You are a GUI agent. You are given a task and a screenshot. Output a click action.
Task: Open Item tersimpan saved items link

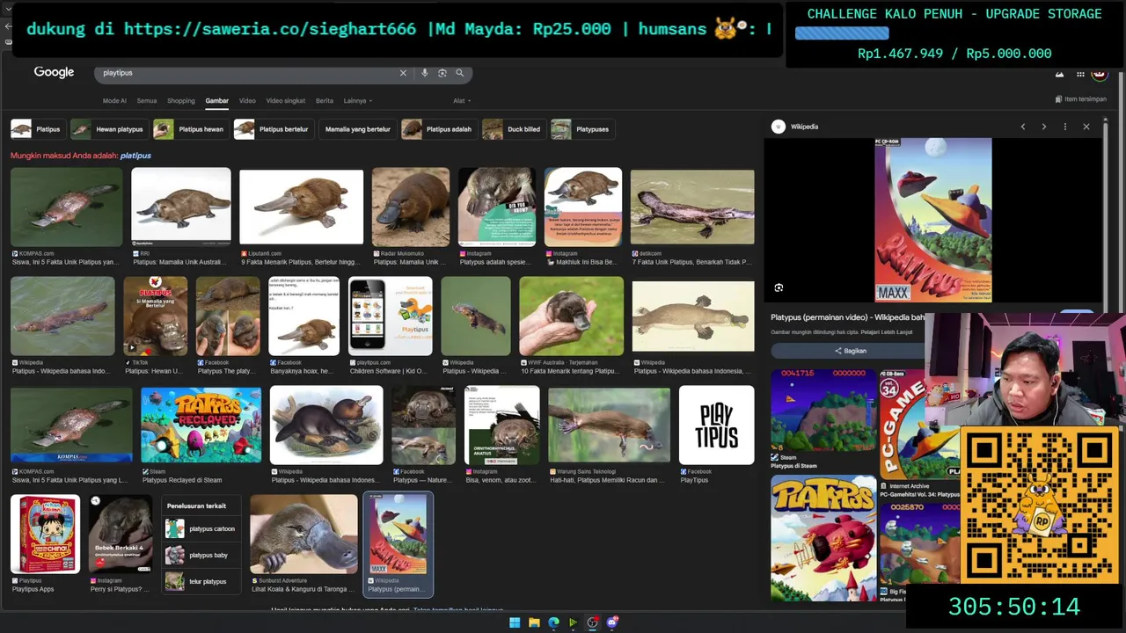(x=1080, y=99)
